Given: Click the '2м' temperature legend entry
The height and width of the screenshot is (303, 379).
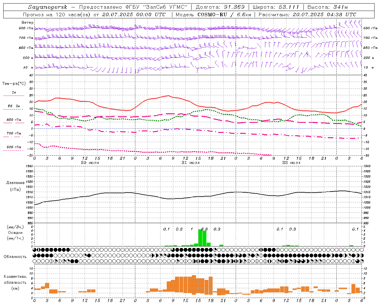Looking at the screenshot, I should pos(14,92).
